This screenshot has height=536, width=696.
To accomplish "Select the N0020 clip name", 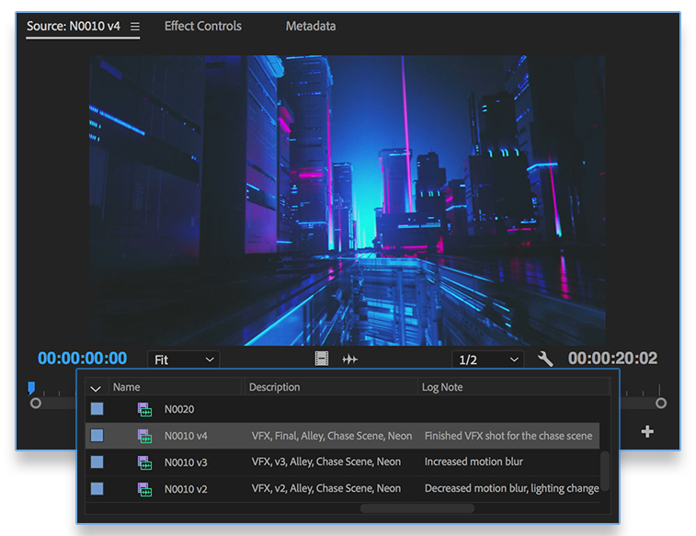I will point(179,409).
